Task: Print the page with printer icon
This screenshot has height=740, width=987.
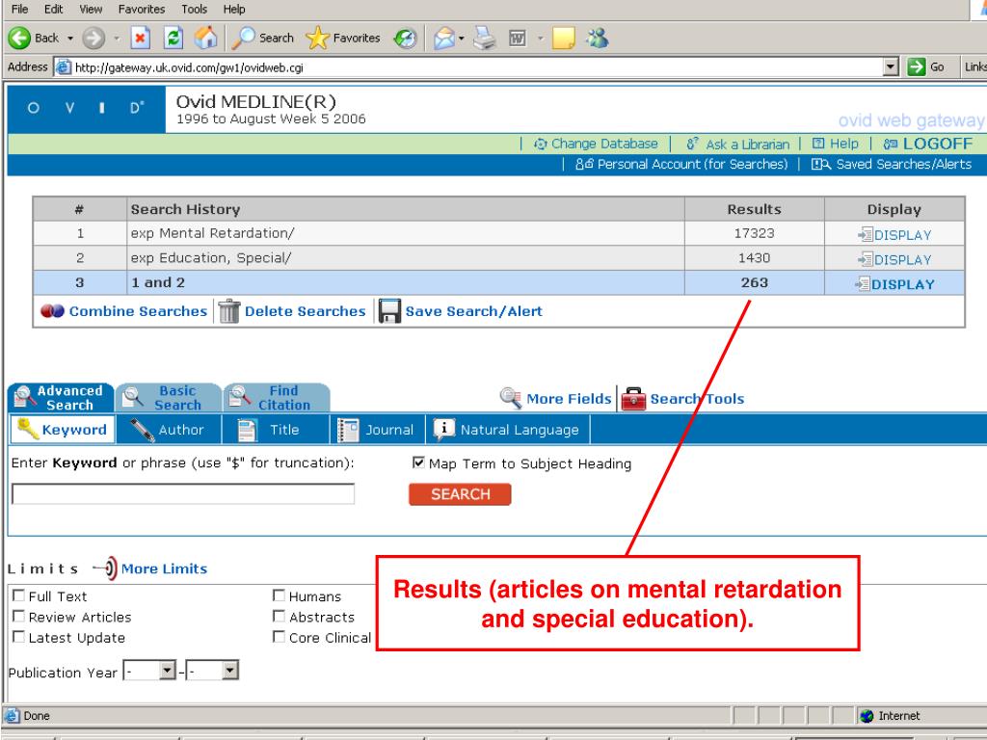Action: point(484,39)
